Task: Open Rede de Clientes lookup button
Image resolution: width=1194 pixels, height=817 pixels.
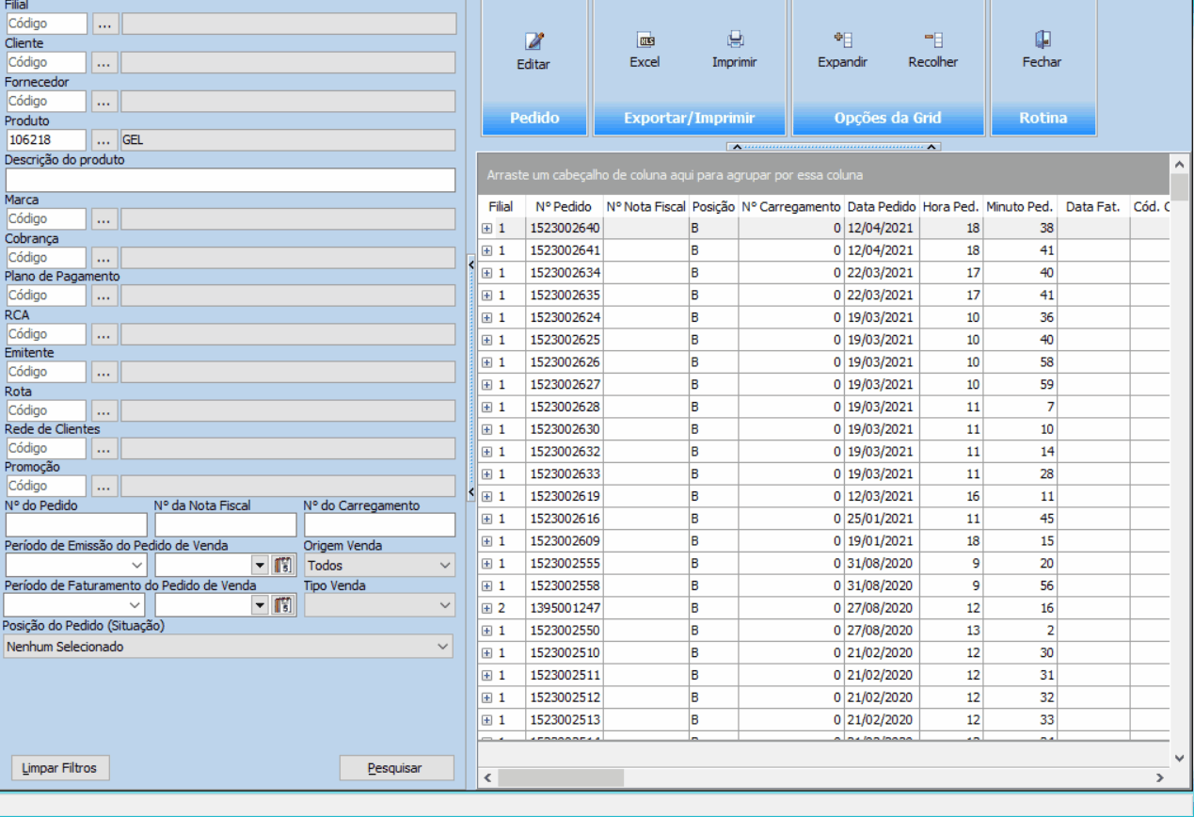Action: click(x=104, y=448)
